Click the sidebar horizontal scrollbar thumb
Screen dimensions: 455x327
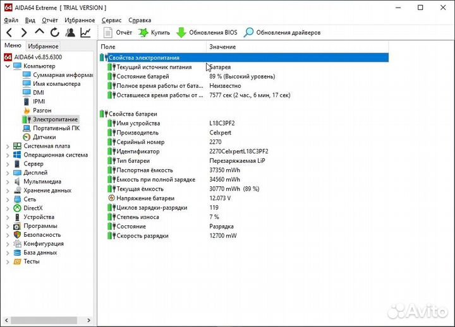point(44,320)
